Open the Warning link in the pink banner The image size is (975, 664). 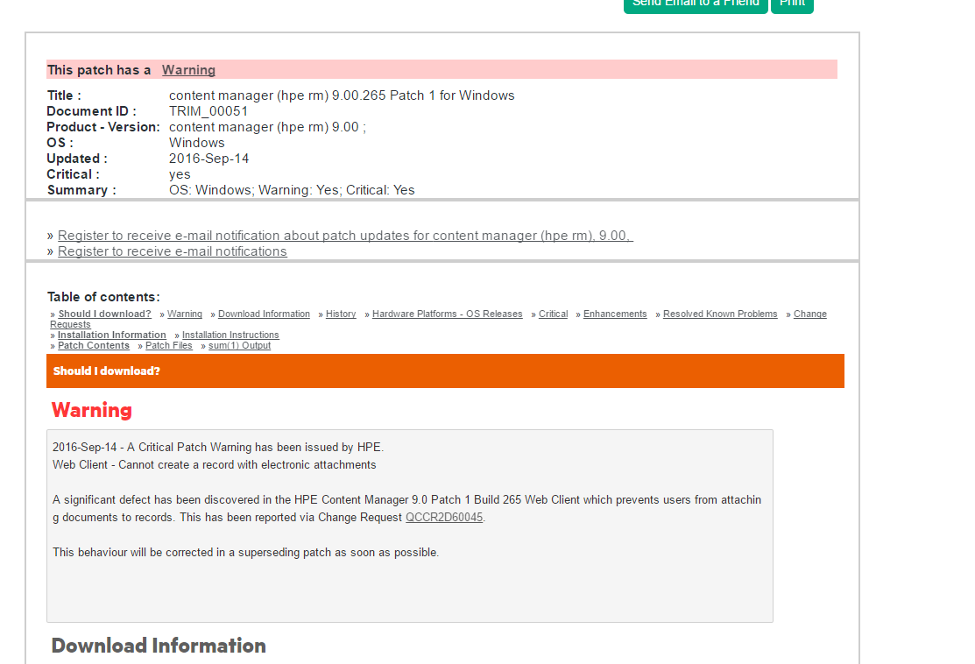pyautogui.click(x=188, y=69)
